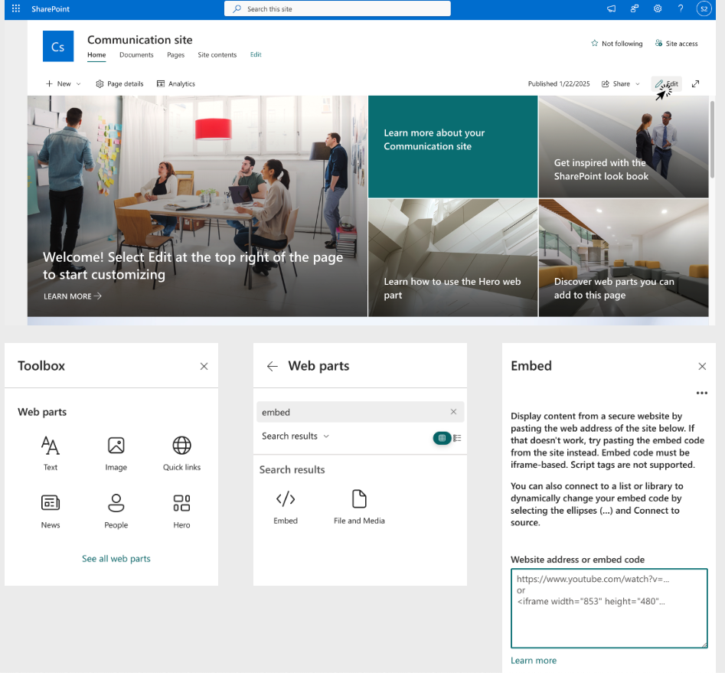725x673 pixels.
Task: Click the page vertical scrollbar
Action: [712, 139]
